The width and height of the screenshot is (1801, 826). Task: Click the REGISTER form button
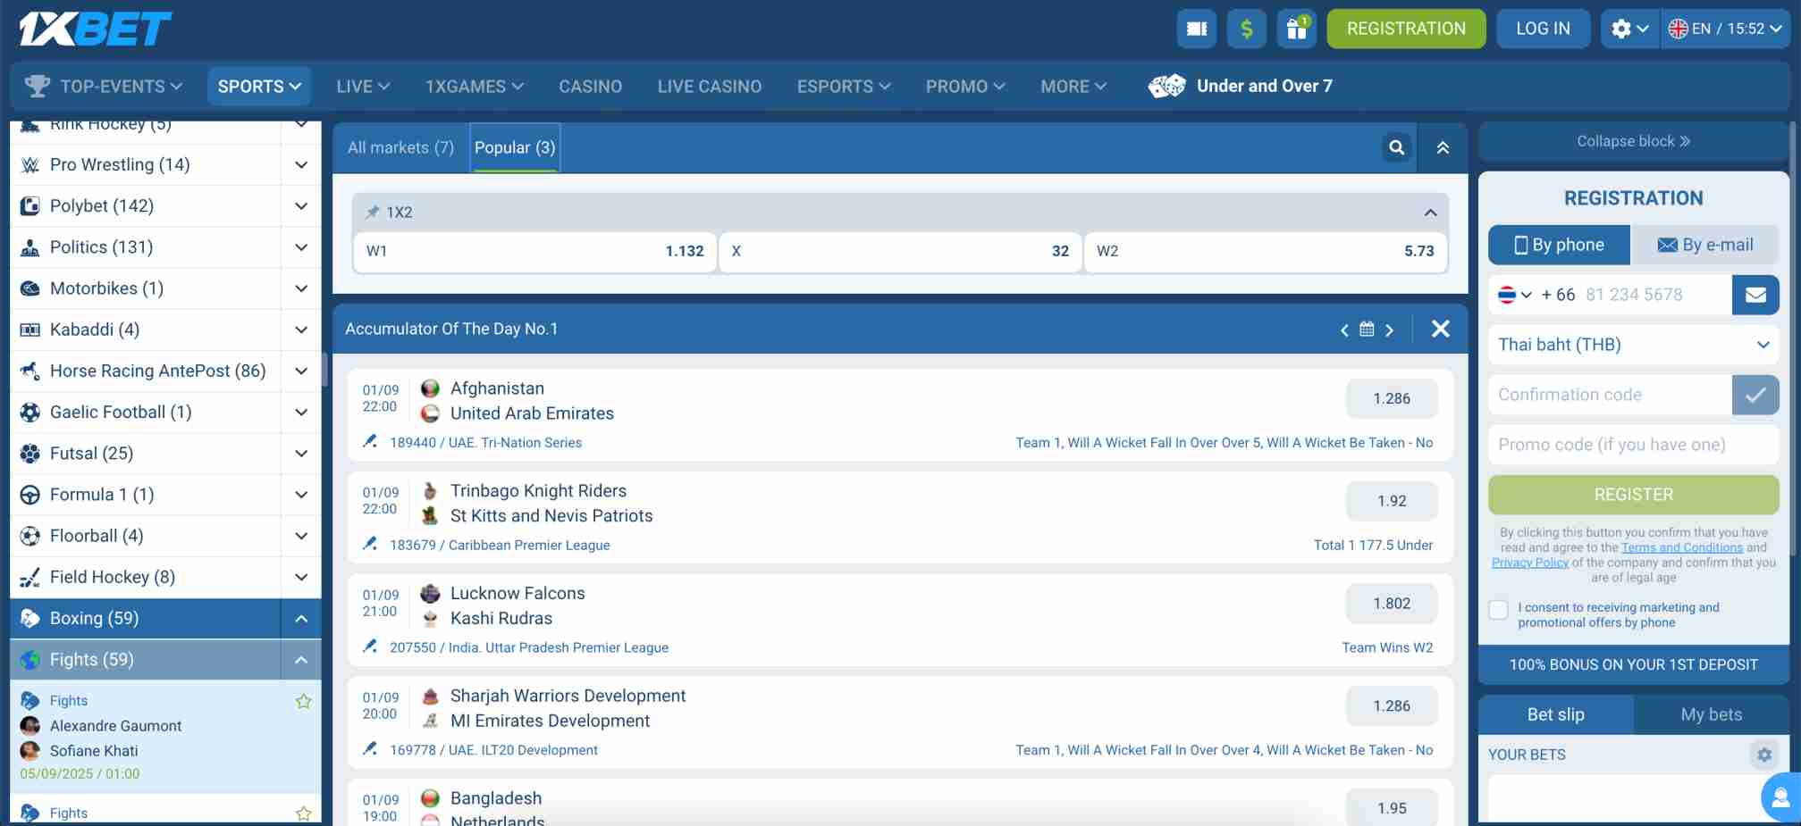coord(1633,495)
